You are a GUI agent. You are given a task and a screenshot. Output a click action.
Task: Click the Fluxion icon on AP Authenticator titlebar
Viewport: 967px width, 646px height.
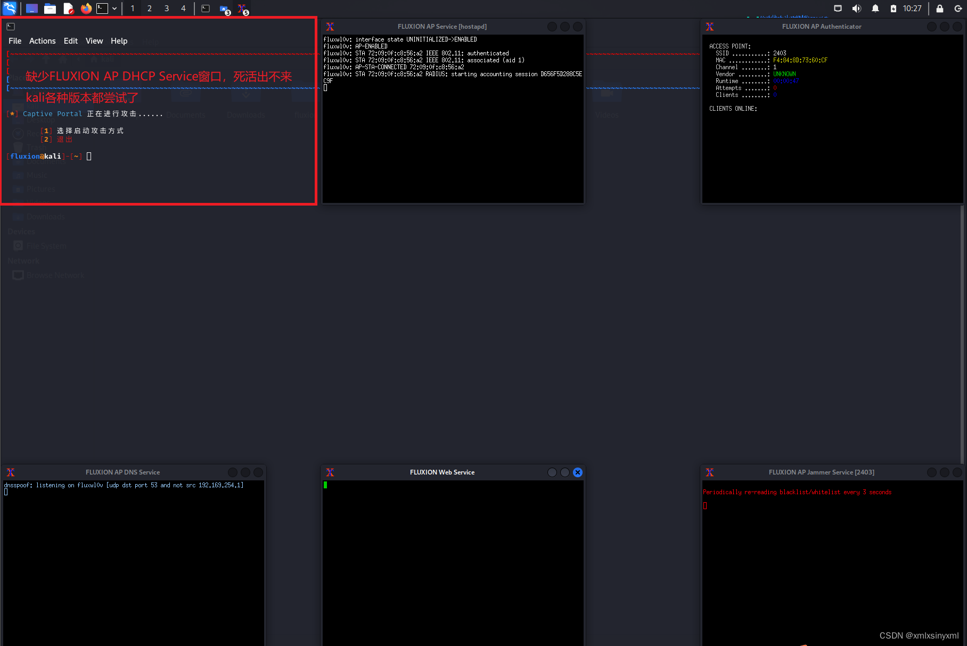pyautogui.click(x=710, y=26)
